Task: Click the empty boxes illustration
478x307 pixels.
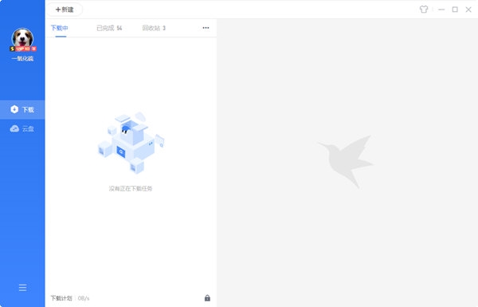Action: click(131, 143)
